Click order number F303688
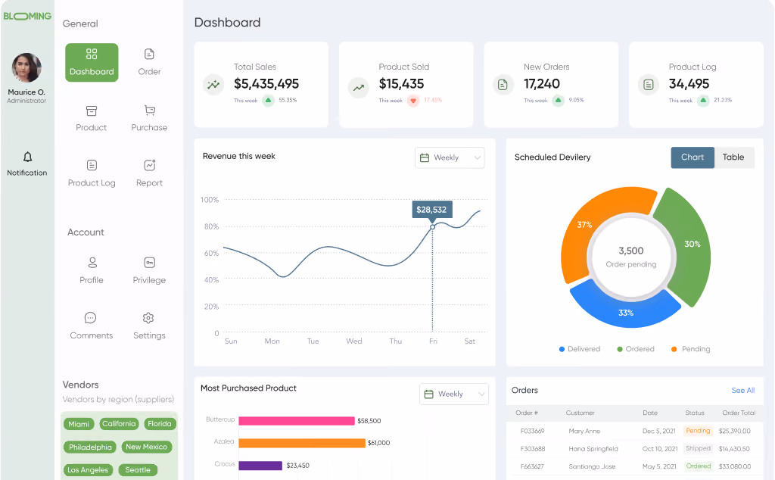 tap(533, 449)
